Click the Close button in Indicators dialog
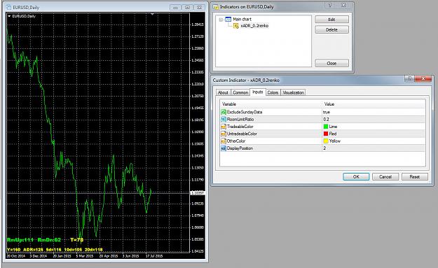The width and height of the screenshot is (438, 268). (x=331, y=63)
